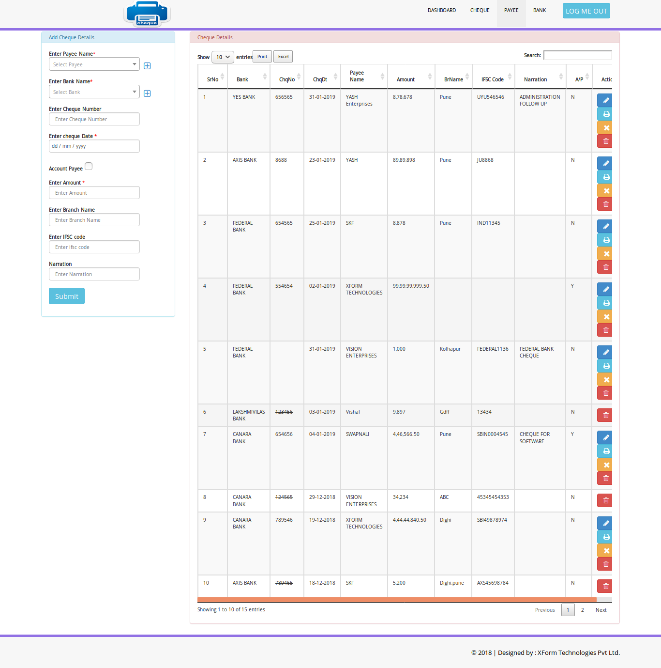Sort the table by Amount column
The image size is (661, 668).
(x=411, y=77)
